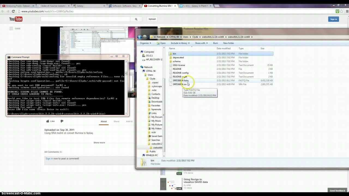Screen dimensions: 349x196
Task: Click Sign in link in comments
Action: click(49, 158)
